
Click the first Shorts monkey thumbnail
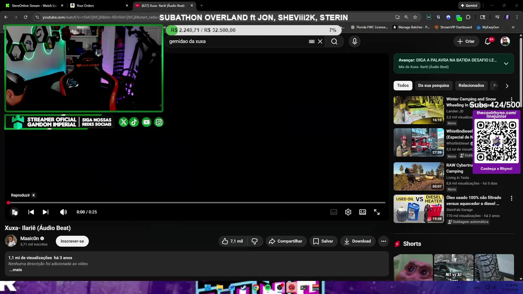pyautogui.click(x=413, y=267)
